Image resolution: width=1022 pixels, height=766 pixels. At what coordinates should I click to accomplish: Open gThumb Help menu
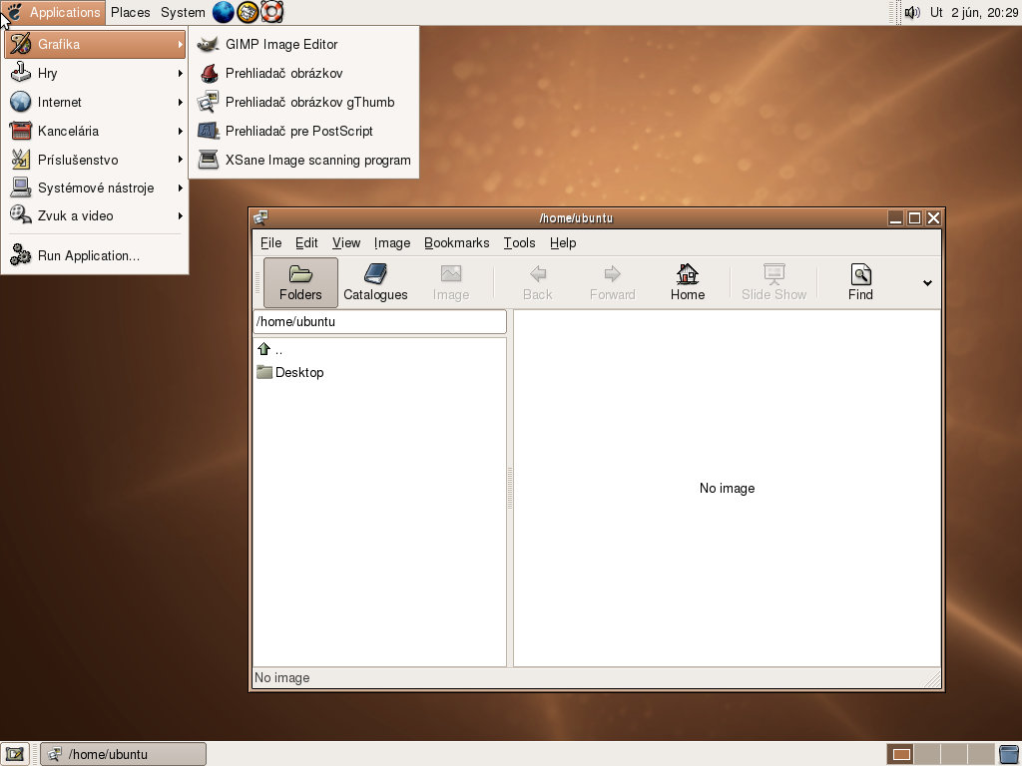tap(563, 243)
